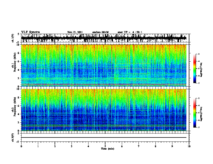Click the "10" kHz tick of ch.1 frequency axis
Screen dimensions: 213x164
point(18,45)
